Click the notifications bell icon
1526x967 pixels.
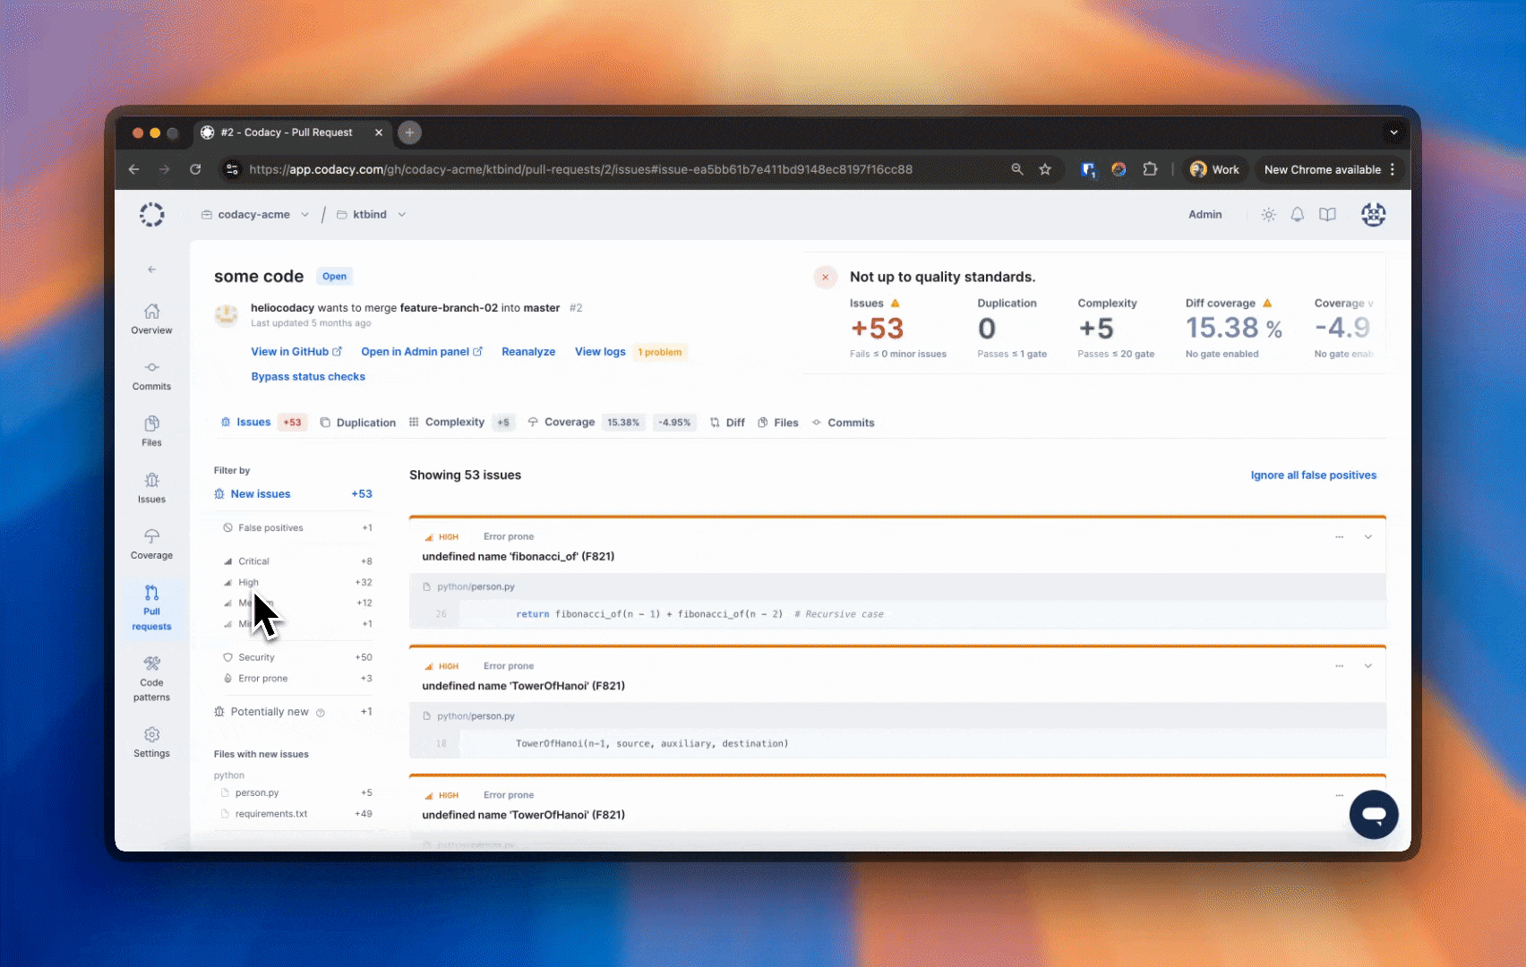point(1297,215)
